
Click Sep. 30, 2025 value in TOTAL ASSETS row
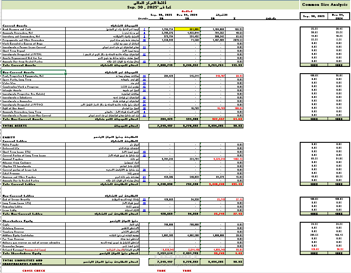[x=162, y=126]
